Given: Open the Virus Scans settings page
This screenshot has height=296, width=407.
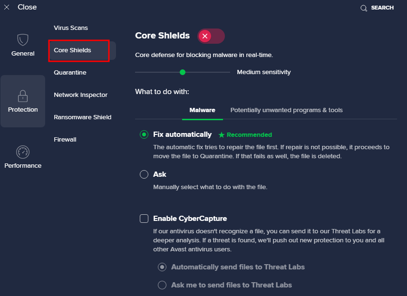Looking at the screenshot, I should tap(70, 28).
